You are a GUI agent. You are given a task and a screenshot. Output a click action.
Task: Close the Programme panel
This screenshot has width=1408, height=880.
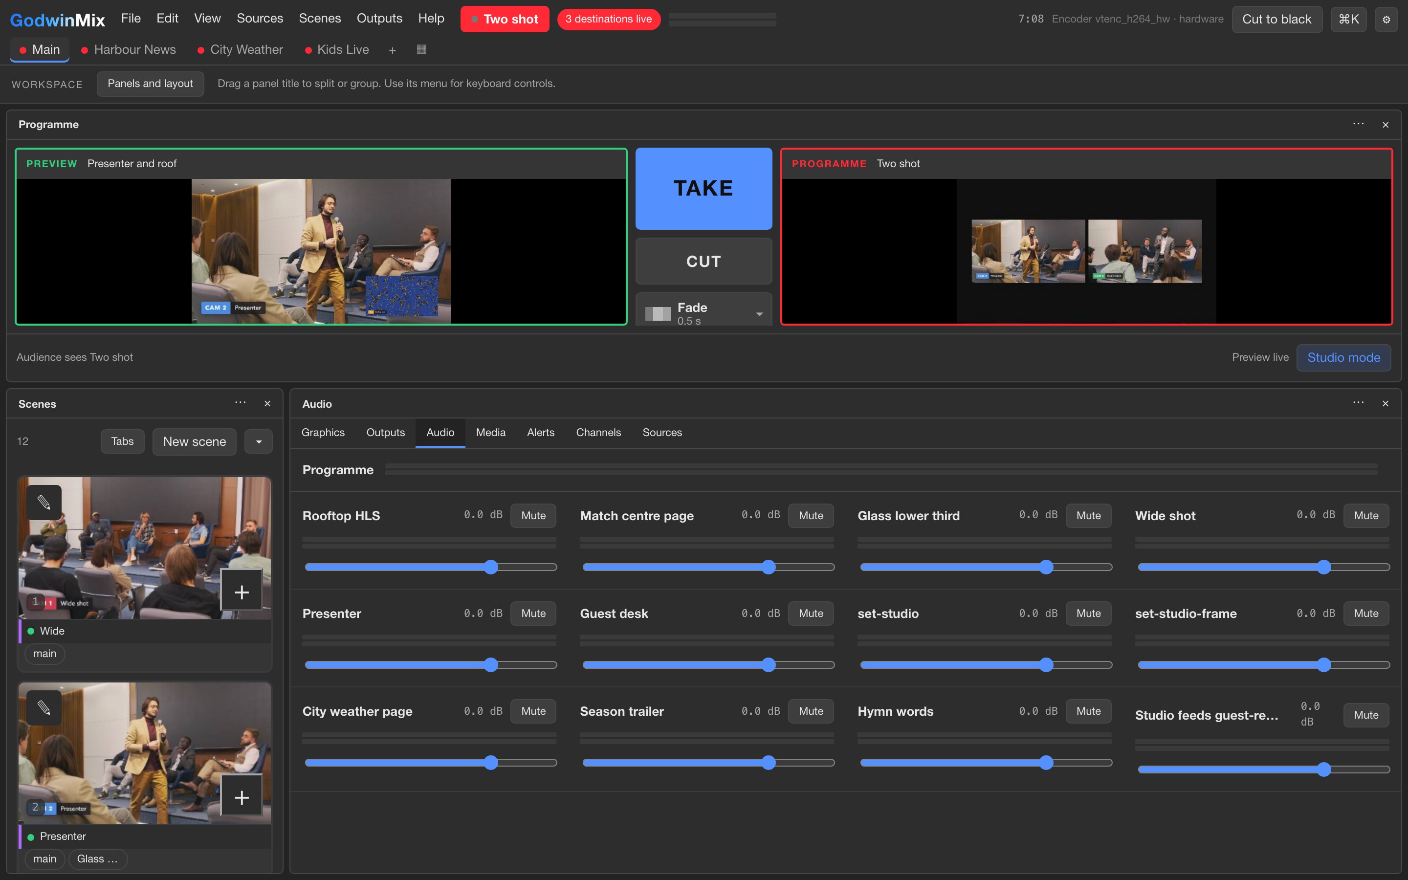click(x=1386, y=125)
